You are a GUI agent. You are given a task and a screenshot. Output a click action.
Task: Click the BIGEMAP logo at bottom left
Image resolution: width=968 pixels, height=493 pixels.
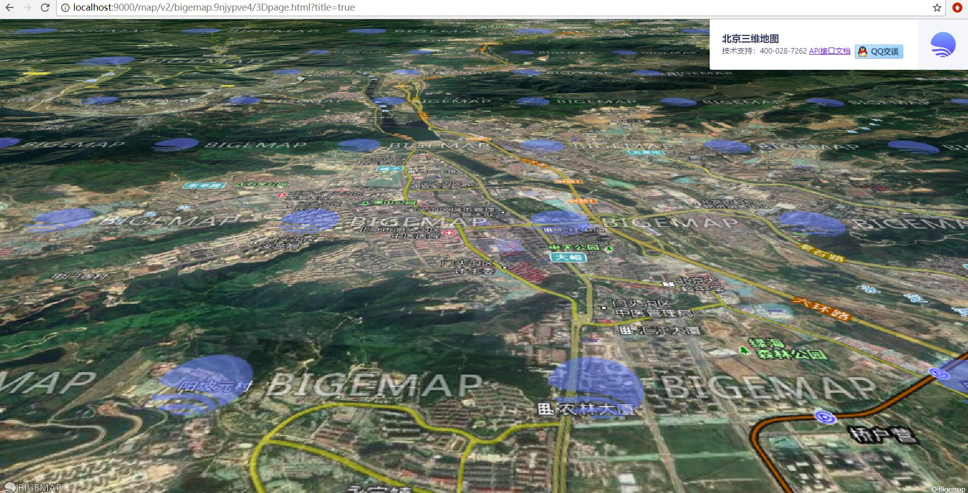33,487
